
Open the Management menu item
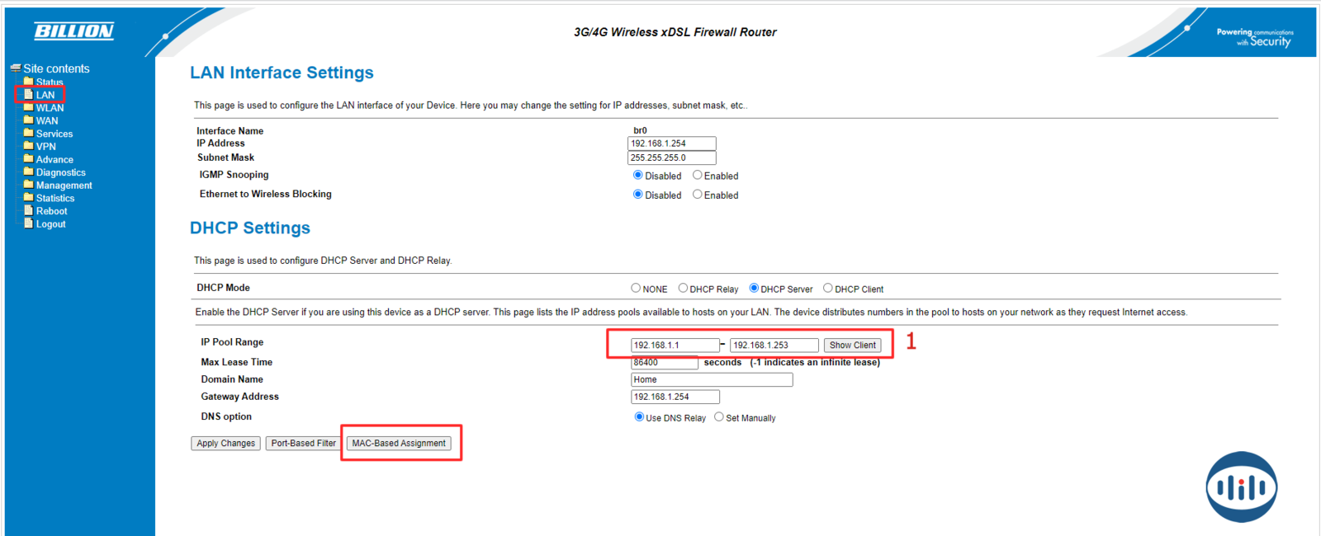click(64, 186)
